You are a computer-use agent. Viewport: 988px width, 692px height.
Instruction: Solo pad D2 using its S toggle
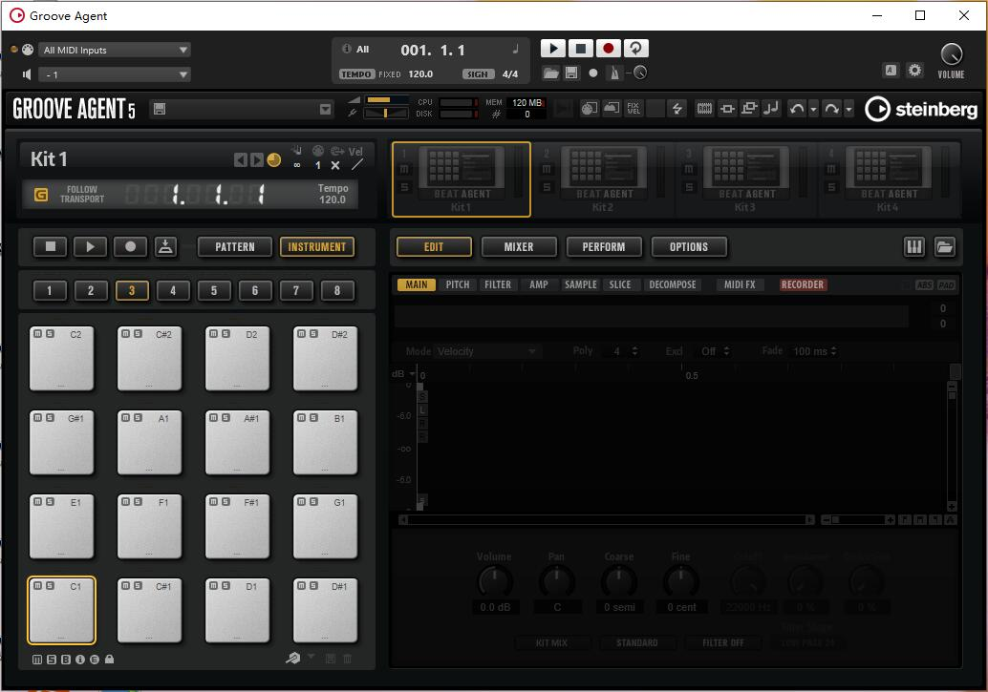tap(226, 334)
